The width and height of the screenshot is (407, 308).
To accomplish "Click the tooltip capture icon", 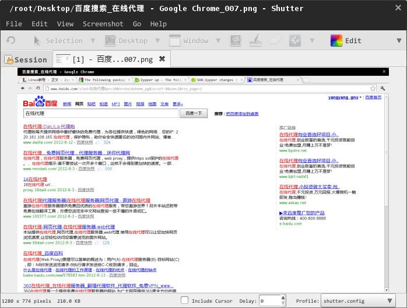I will click(x=275, y=41).
